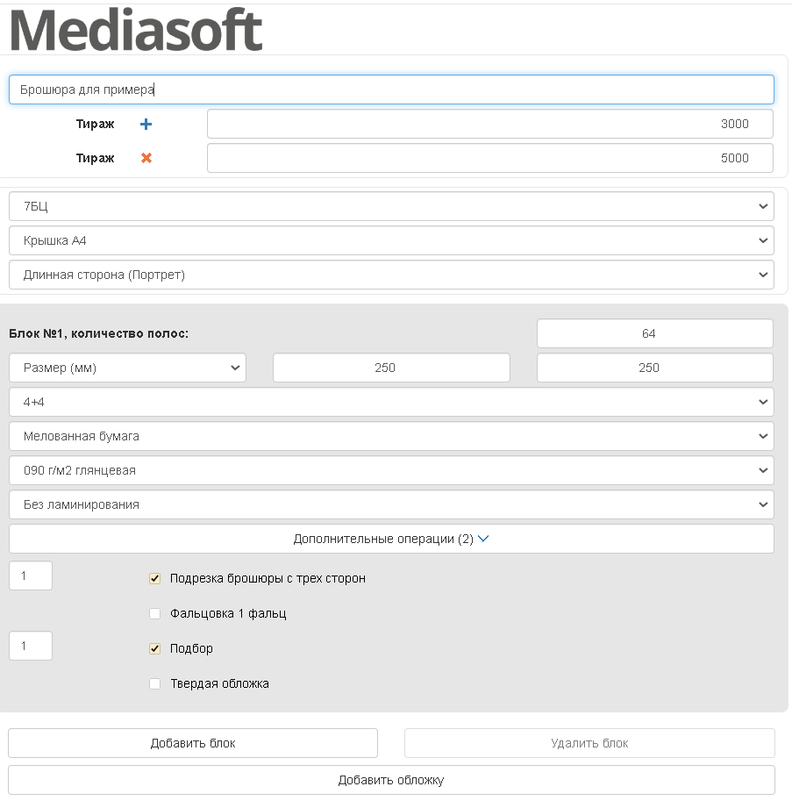Open Длинная сторона (Портрет) dropdown

pyautogui.click(x=392, y=275)
